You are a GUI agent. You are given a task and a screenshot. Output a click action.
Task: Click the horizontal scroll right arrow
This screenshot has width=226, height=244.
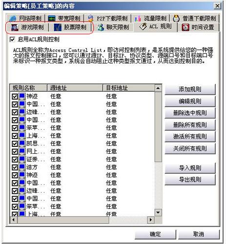(x=151, y=220)
